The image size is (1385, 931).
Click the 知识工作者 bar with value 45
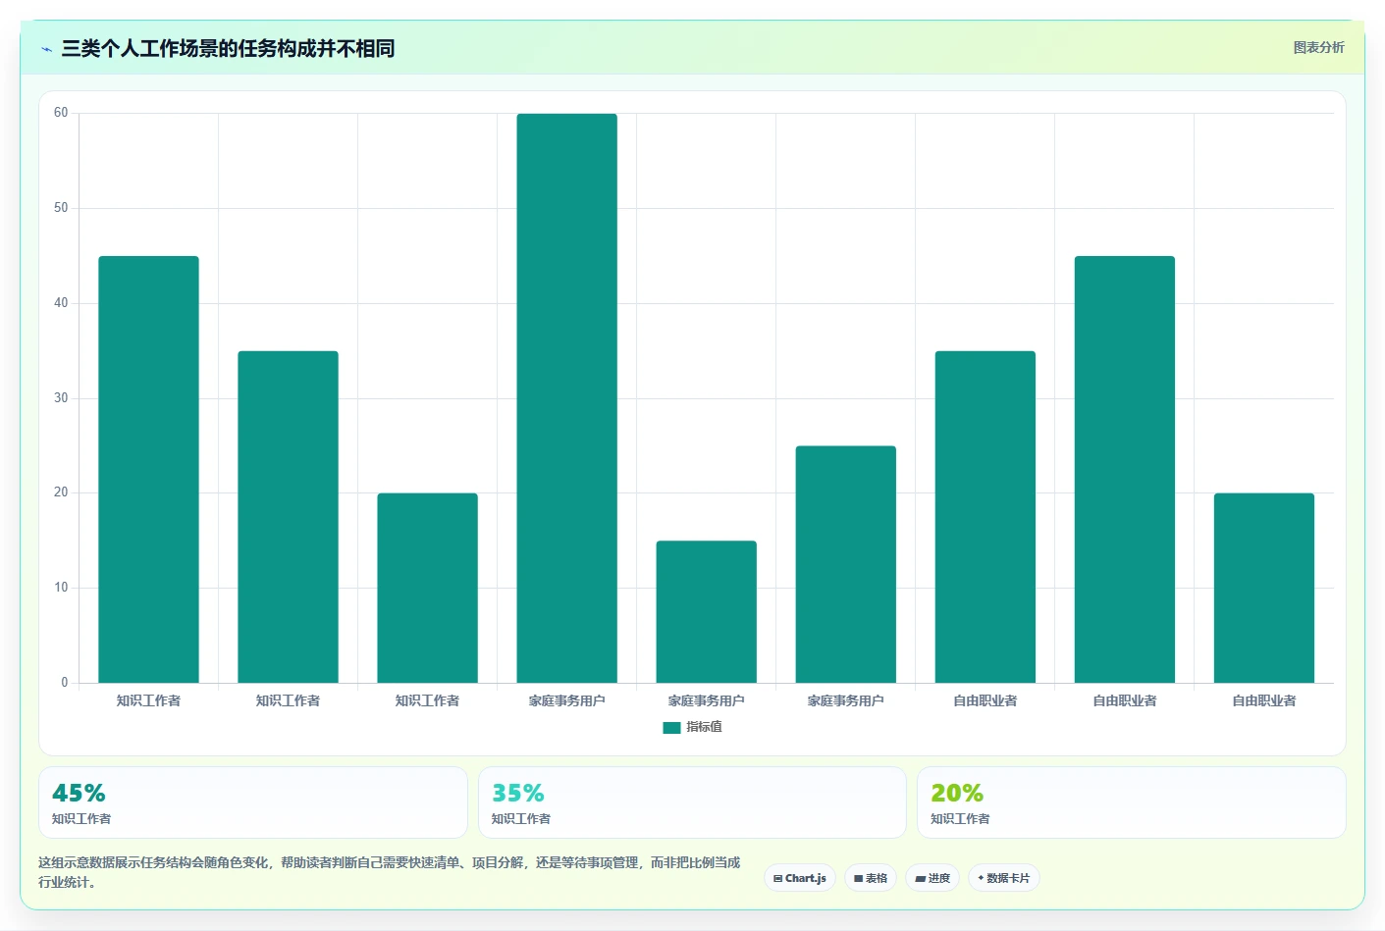148,469
